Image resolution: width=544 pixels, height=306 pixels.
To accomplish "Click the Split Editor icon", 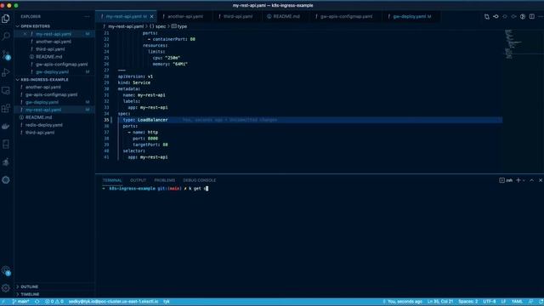I will click(532, 17).
